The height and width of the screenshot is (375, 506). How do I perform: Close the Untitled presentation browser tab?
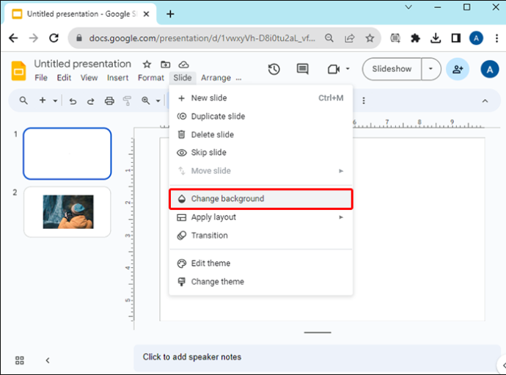click(146, 14)
